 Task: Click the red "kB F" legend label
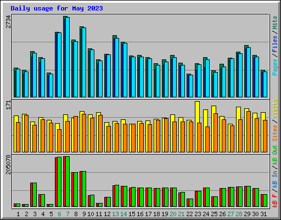pos(275,201)
